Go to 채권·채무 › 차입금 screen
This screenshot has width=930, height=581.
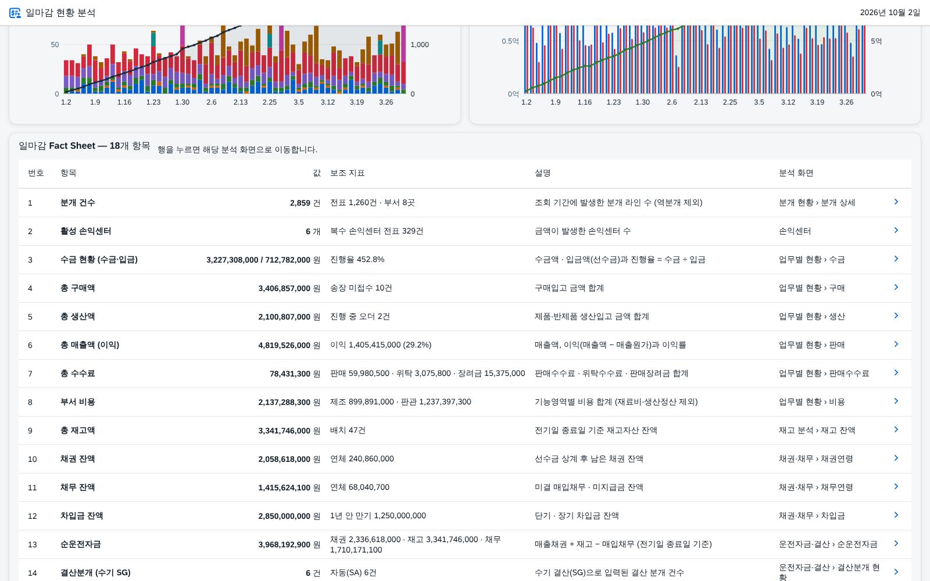click(812, 516)
